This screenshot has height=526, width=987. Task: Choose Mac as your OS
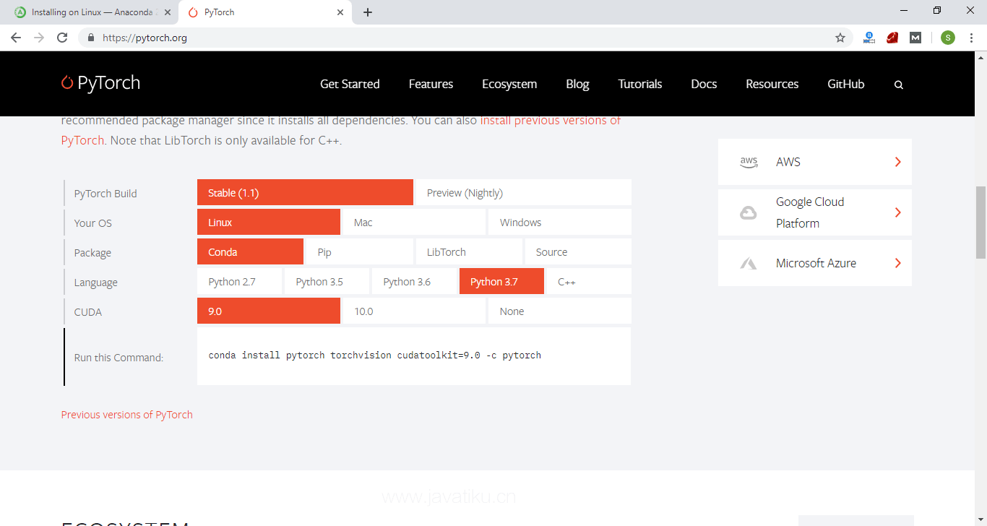pyautogui.click(x=414, y=222)
